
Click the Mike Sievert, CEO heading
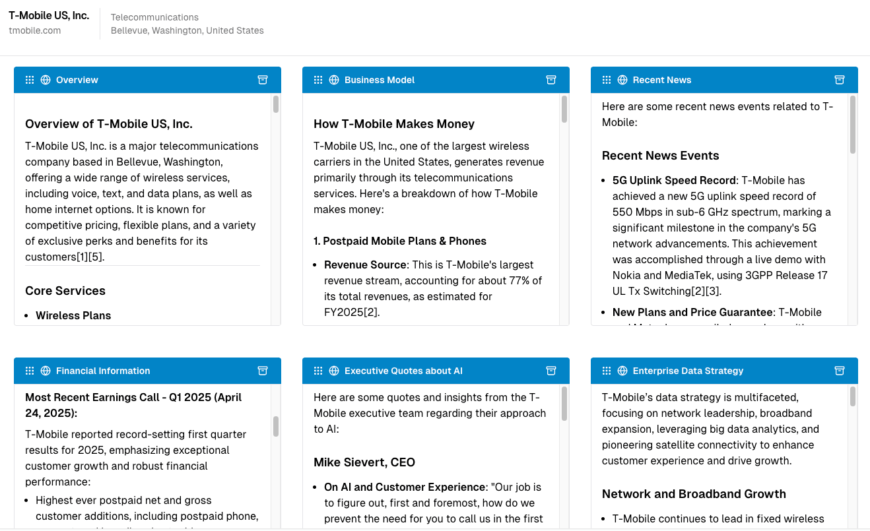[364, 462]
